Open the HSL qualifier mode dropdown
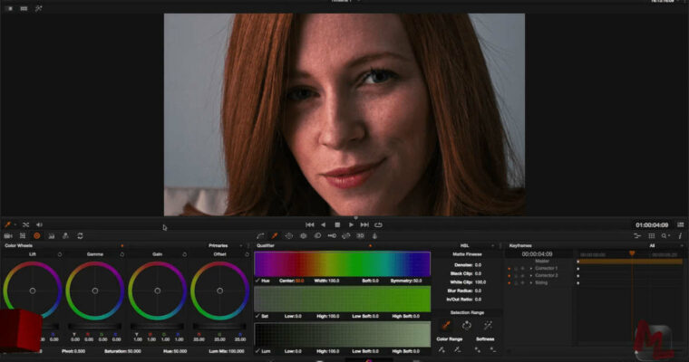 click(492, 246)
